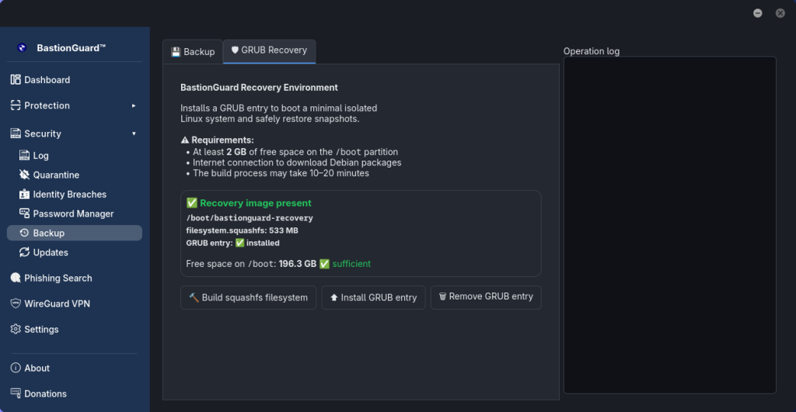Click the Phishing Search icon
796x412 pixels.
[16, 278]
